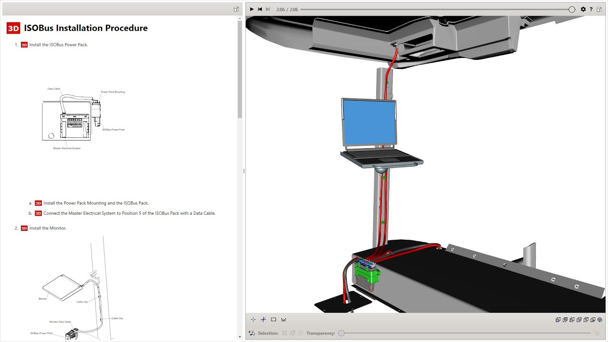The height and width of the screenshot is (342, 608).
Task: Switch to back face standard view cube
Action: (565, 320)
